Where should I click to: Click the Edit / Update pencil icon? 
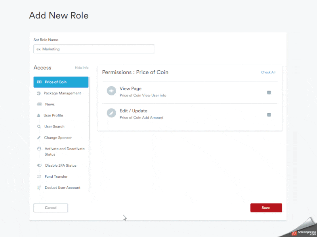[111, 113]
